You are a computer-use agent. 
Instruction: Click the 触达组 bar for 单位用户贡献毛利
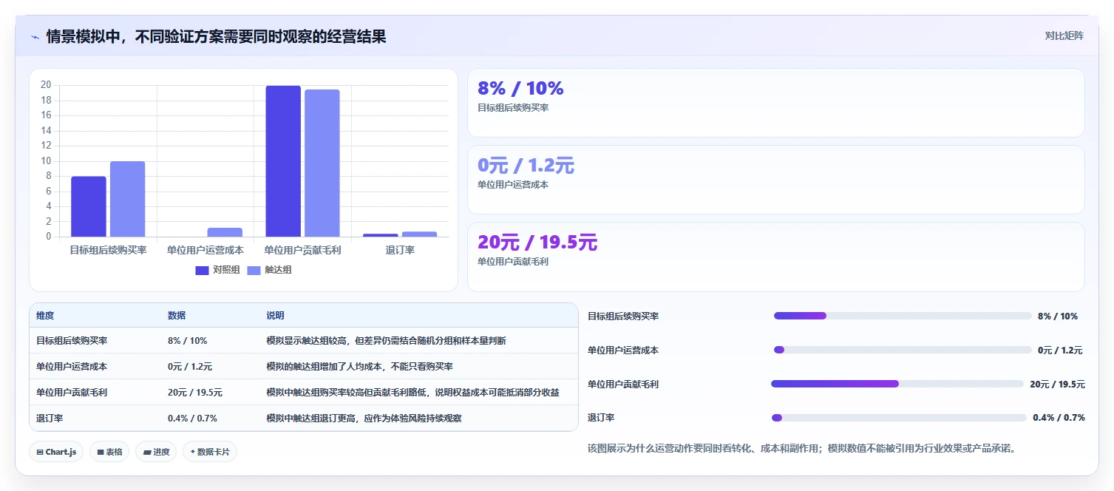322,163
